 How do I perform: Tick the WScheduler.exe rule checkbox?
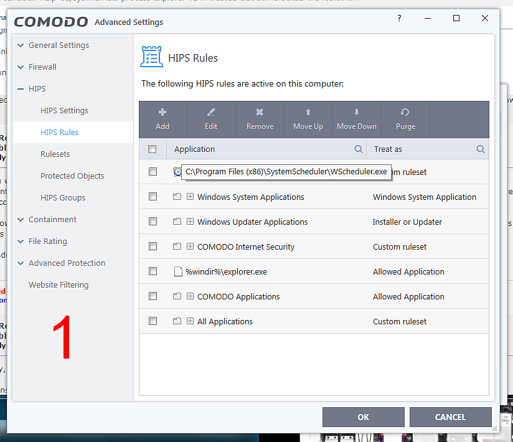coord(153,171)
